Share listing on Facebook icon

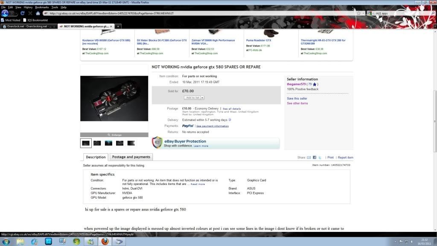315,158
